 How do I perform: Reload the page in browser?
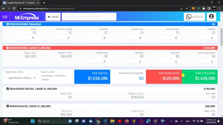point(14,8)
